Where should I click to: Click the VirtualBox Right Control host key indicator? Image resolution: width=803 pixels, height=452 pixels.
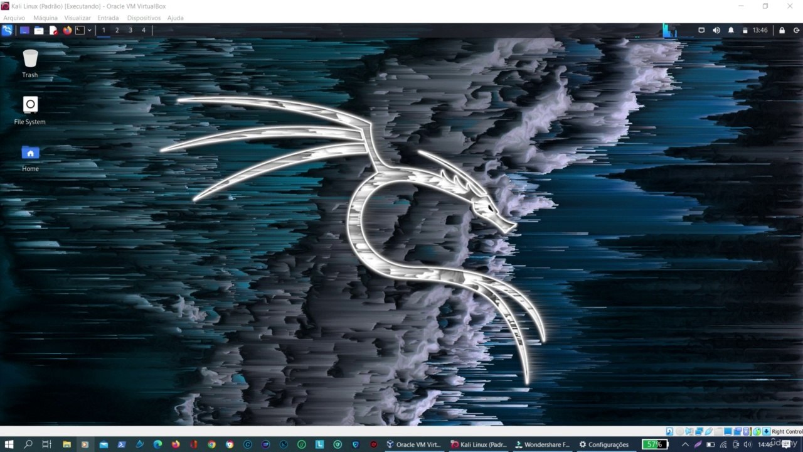click(x=786, y=431)
